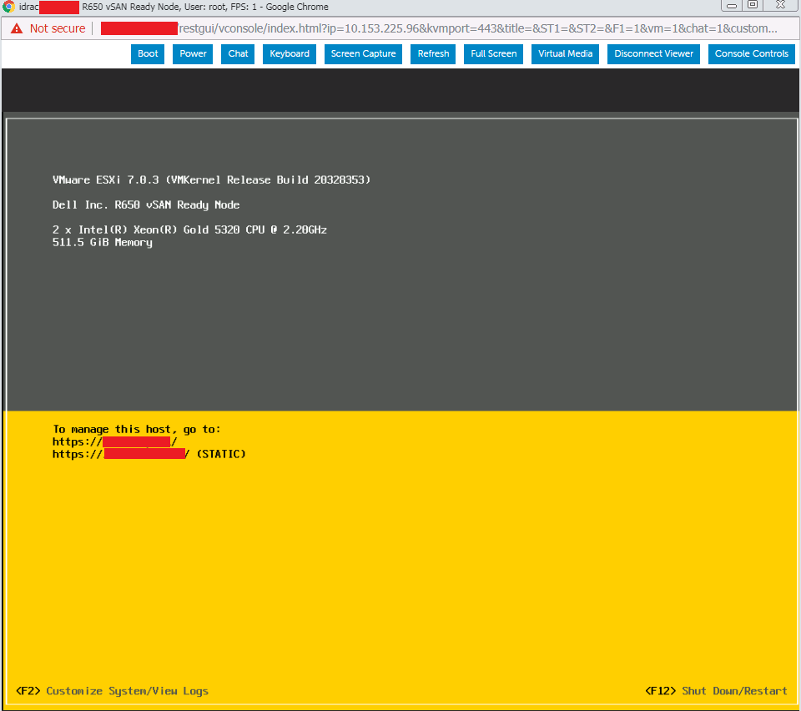Minimize the Chrome window
801x711 pixels.
tap(732, 6)
